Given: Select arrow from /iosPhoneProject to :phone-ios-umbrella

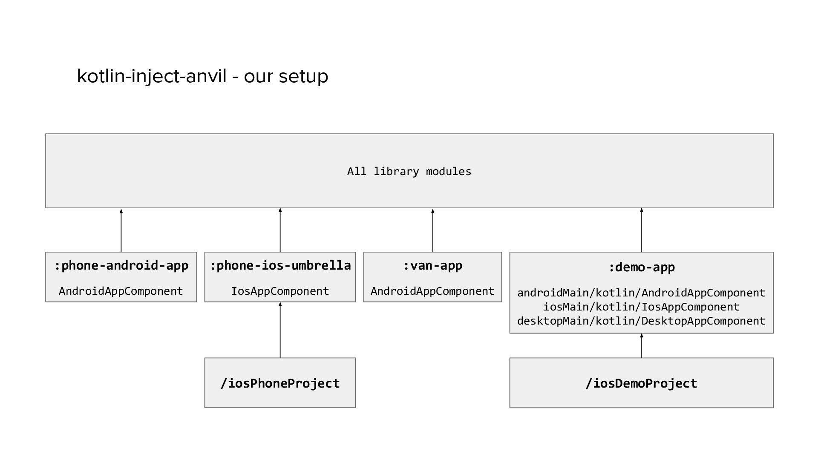Looking at the screenshot, I should (x=280, y=331).
